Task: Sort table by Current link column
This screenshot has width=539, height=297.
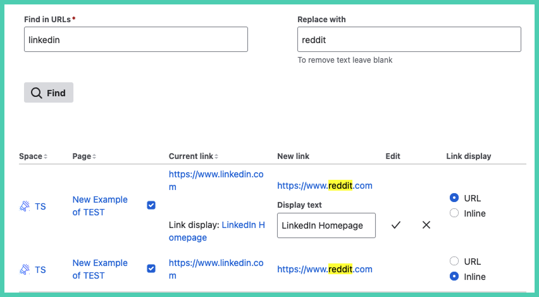Action: coord(194,156)
